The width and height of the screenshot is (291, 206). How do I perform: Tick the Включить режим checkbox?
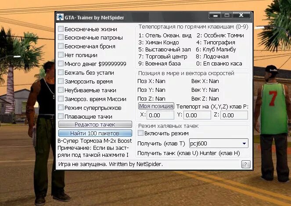coord(141,133)
